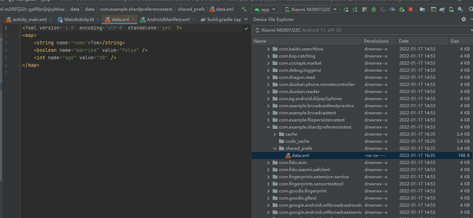Click the green Debug bug icon
Viewport: 473px width, 218px height.
(374, 10)
